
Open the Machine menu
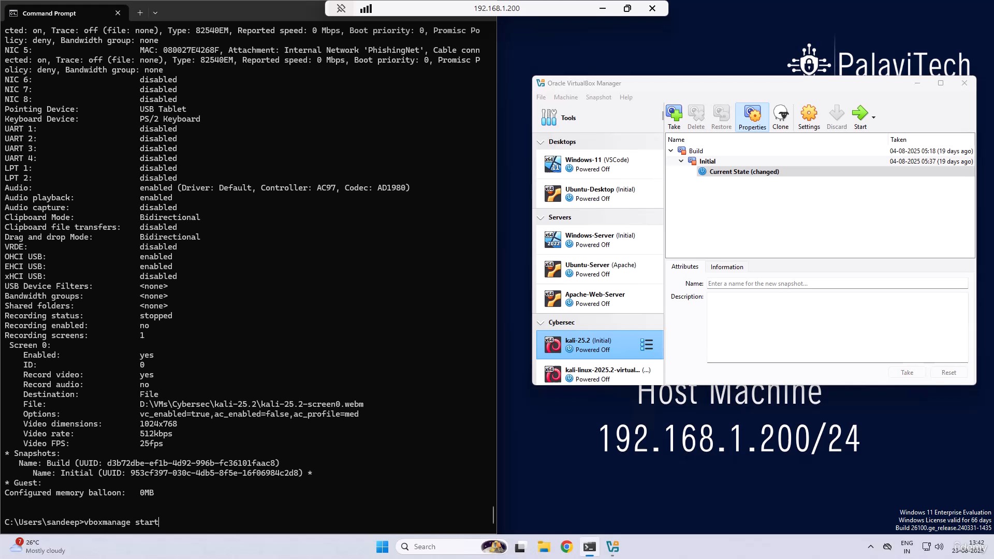point(565,97)
